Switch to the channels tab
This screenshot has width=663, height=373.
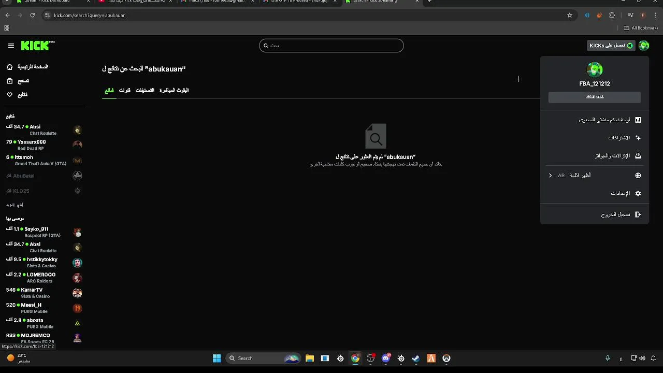coord(125,91)
